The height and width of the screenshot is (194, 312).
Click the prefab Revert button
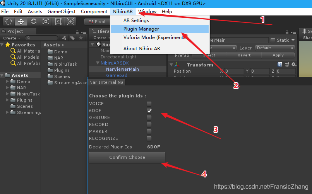coord(244,55)
